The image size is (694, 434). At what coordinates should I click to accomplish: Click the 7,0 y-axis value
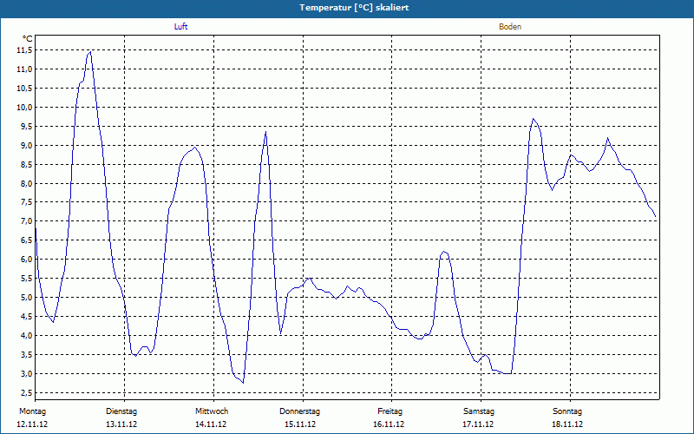point(26,221)
